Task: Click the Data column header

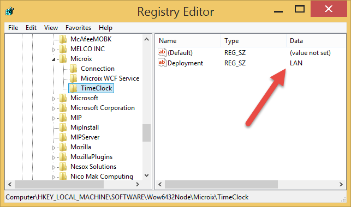Action: [316, 41]
